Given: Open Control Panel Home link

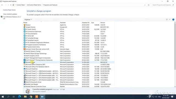Looking at the screenshot, I should coord(9,10).
